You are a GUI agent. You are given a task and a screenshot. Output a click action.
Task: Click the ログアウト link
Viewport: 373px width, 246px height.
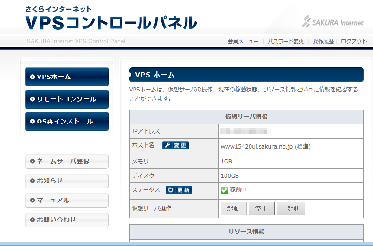click(354, 41)
